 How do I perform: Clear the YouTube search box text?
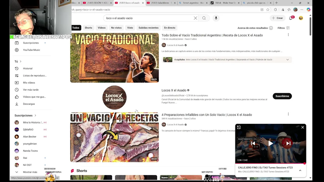point(195,18)
